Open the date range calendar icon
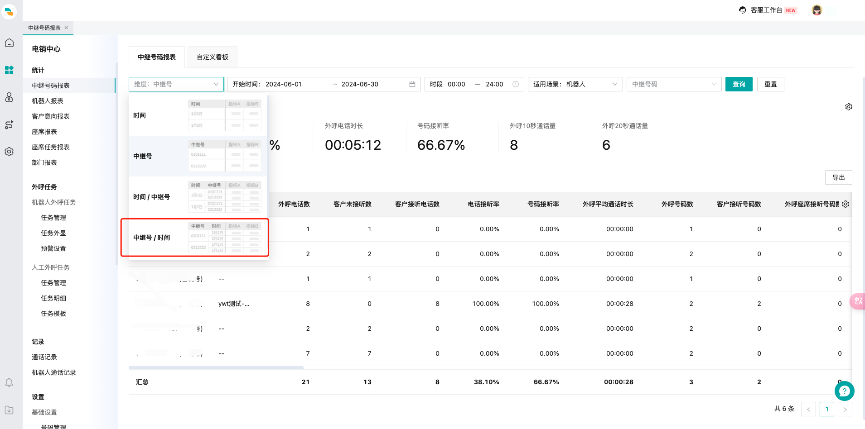This screenshot has height=429, width=865. click(412, 84)
